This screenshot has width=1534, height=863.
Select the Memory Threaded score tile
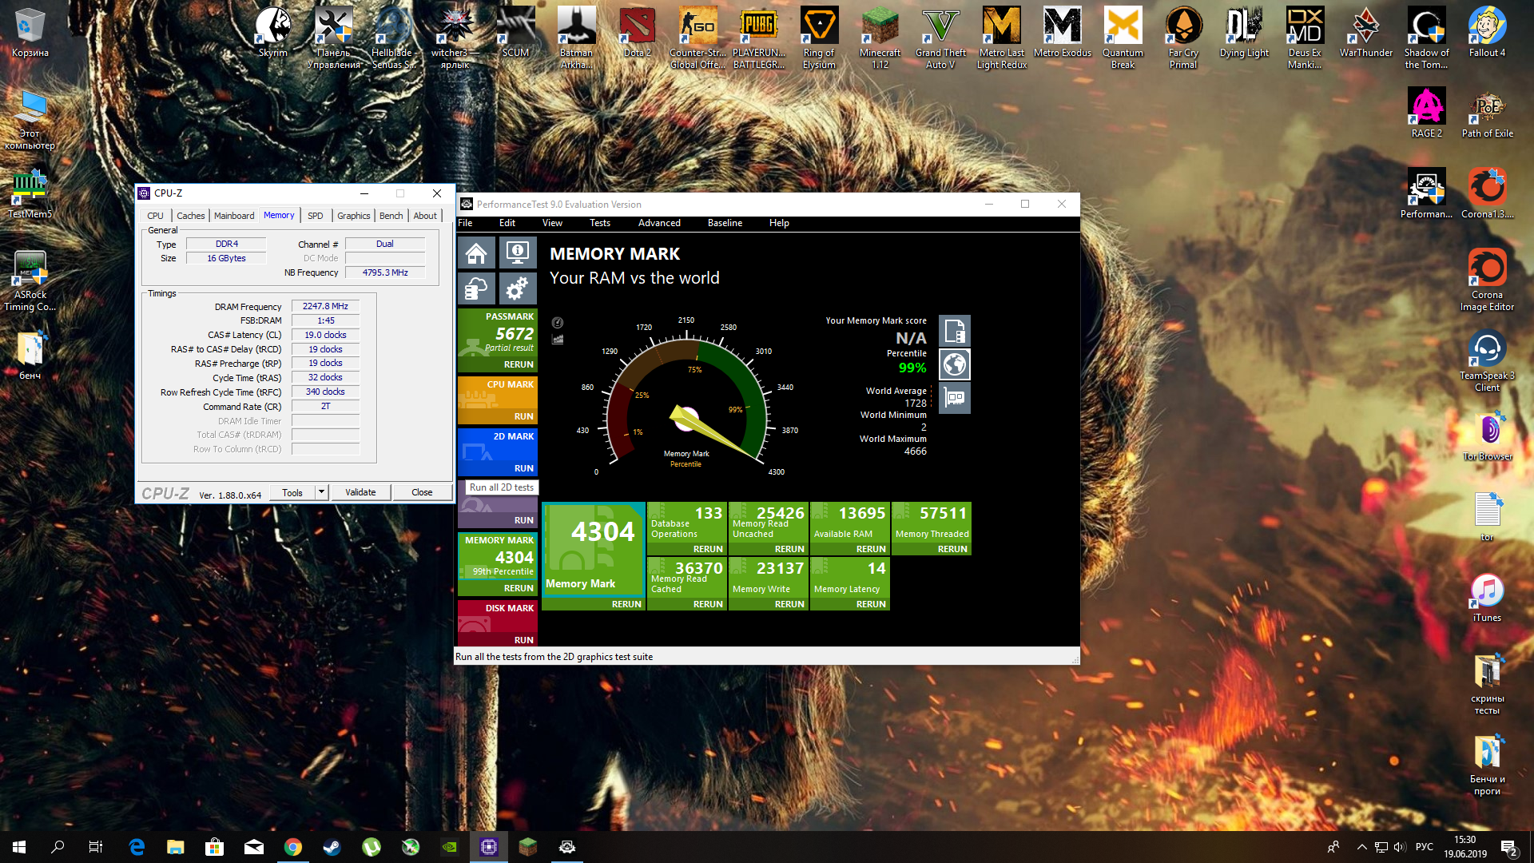pyautogui.click(x=931, y=523)
